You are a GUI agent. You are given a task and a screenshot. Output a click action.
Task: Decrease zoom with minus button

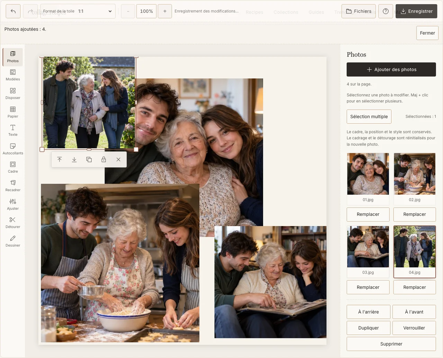click(128, 11)
